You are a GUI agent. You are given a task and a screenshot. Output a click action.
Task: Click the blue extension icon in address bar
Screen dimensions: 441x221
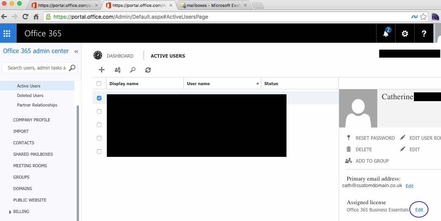[415, 17]
